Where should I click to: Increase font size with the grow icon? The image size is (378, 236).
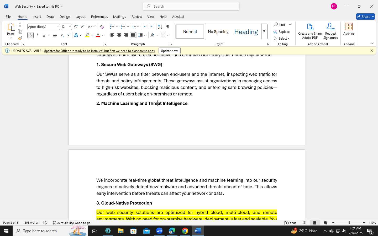76,27
